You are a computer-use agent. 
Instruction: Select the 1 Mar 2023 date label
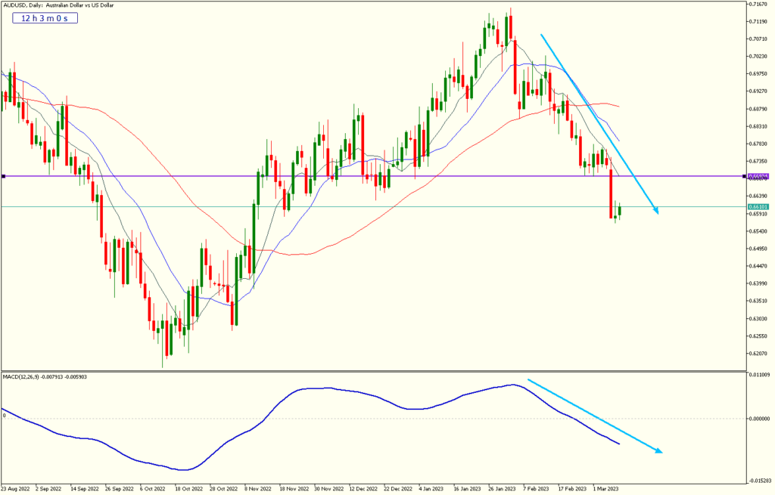[608, 489]
